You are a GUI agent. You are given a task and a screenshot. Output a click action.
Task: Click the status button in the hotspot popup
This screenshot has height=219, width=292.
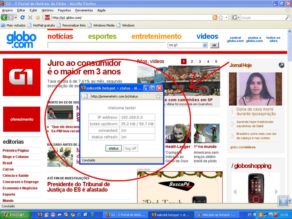(114, 148)
